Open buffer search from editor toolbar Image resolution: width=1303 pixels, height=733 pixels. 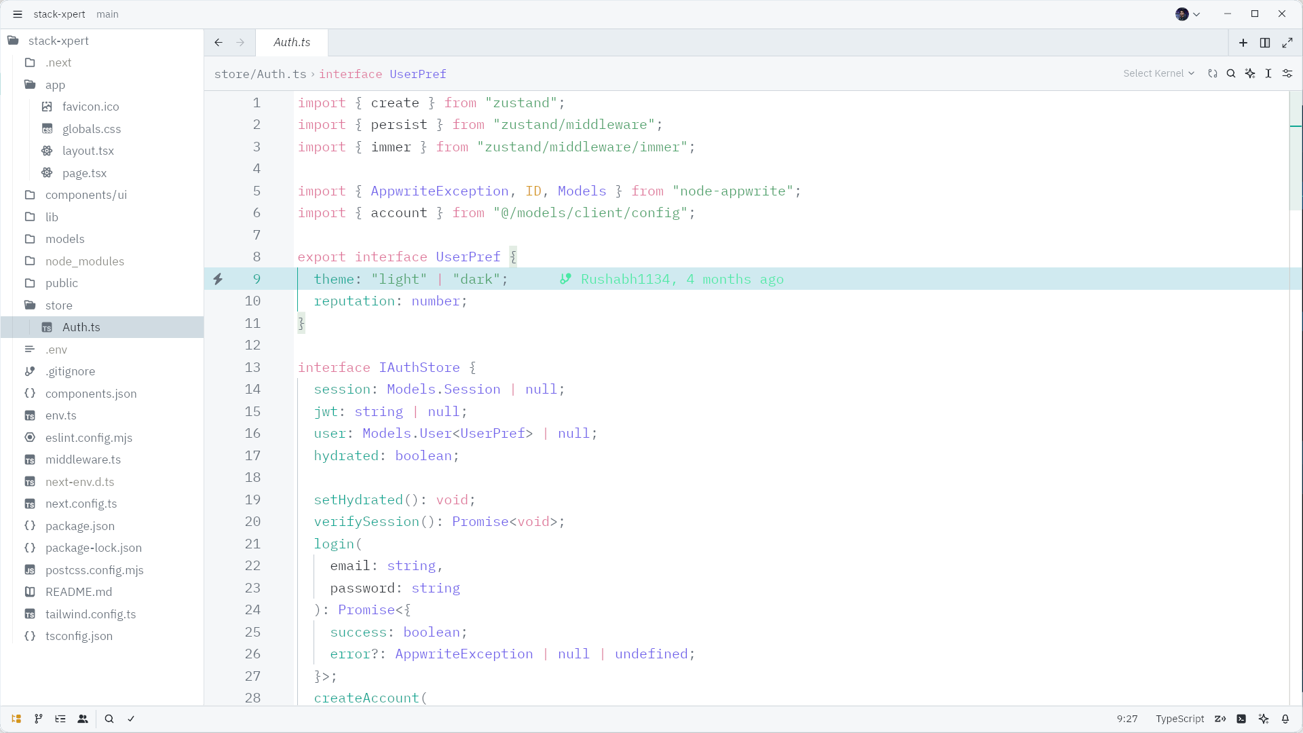[1231, 73]
